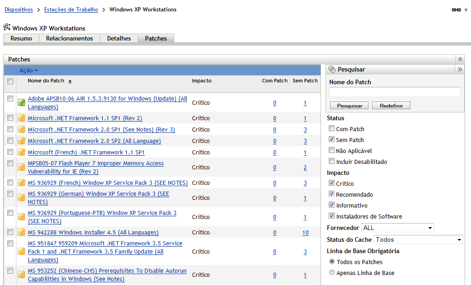
Task: Open the Ação menu
Action: pyautogui.click(x=27, y=70)
